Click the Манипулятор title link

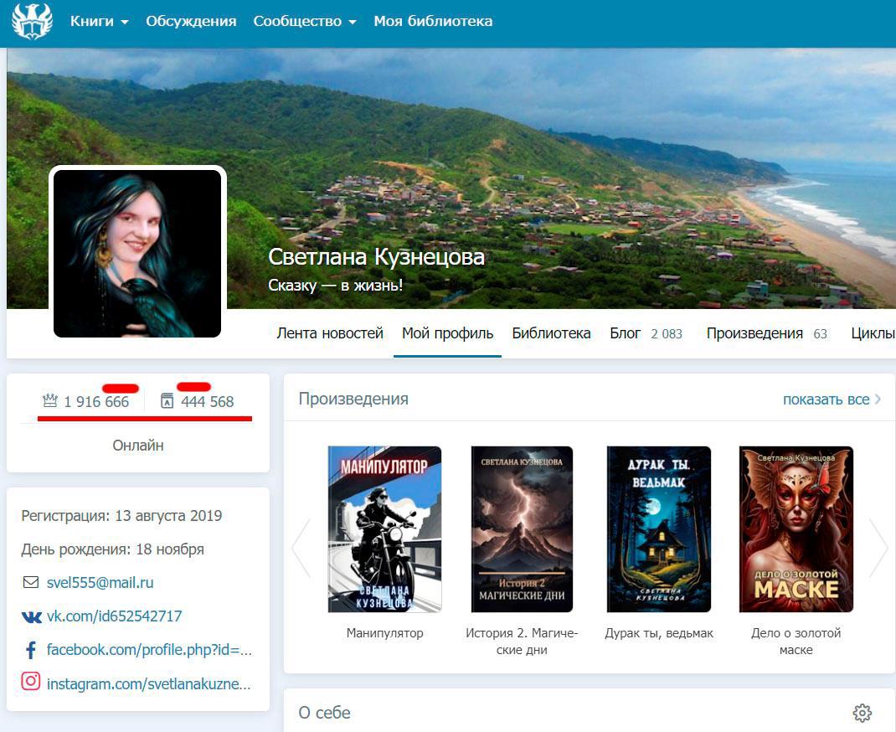pos(384,633)
